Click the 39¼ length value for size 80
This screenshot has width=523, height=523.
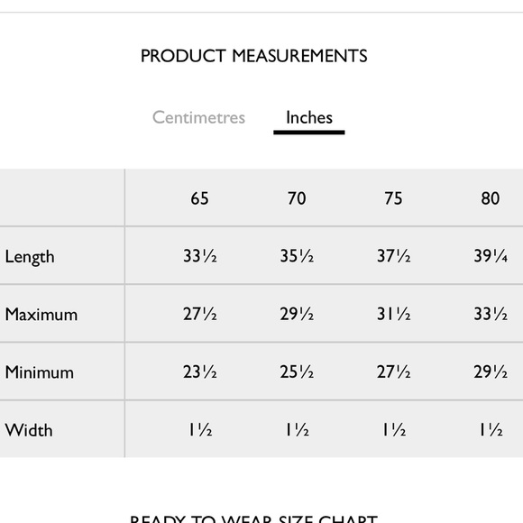tap(491, 256)
